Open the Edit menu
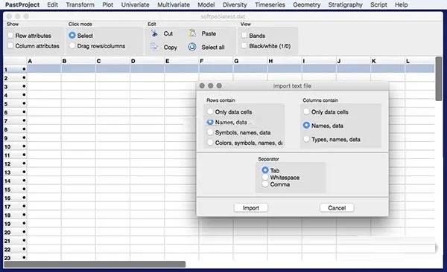The image size is (447, 272). click(53, 5)
